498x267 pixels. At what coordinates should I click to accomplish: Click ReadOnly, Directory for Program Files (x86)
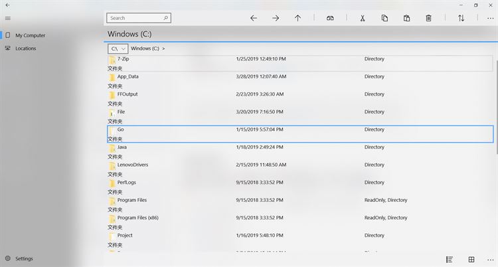[386, 218]
